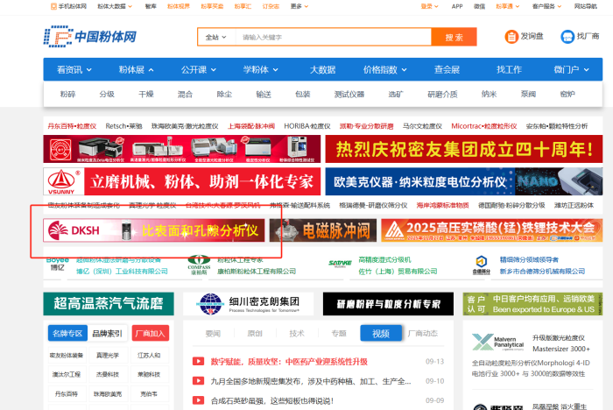Viewport: 613px width, 410px height.
Task: Open the DKSH 比表面和孔隙分析仪 banner
Action: (154, 230)
